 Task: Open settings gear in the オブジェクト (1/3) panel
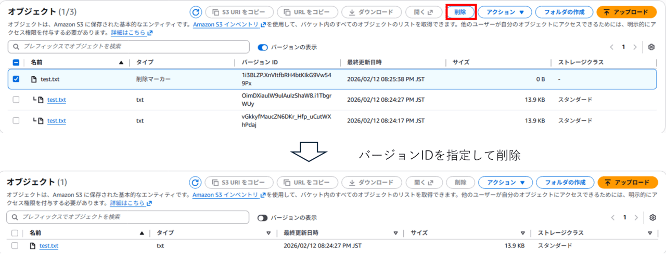tap(651, 47)
